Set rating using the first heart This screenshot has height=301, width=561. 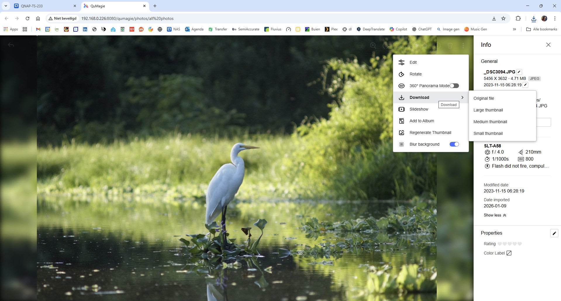(x=500, y=244)
